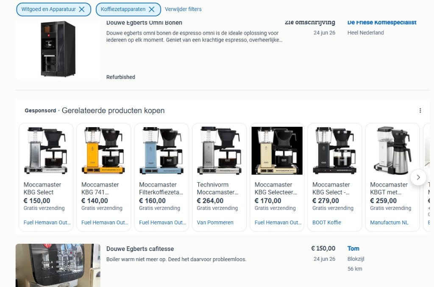Click the Refurbished condition label
This screenshot has width=434, height=287.
click(121, 77)
